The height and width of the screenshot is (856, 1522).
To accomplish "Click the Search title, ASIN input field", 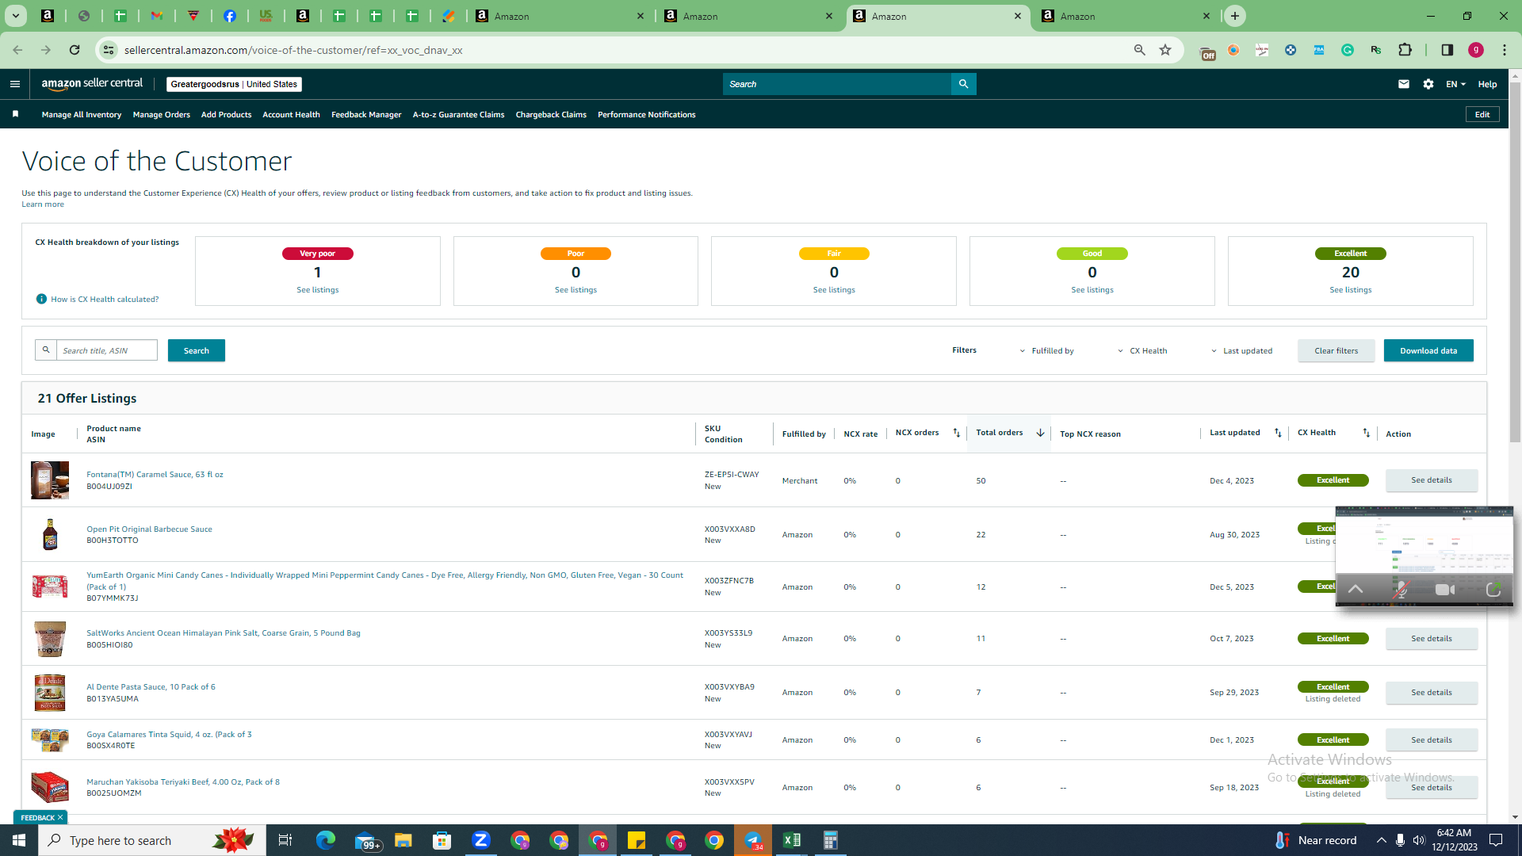I will pos(106,350).
